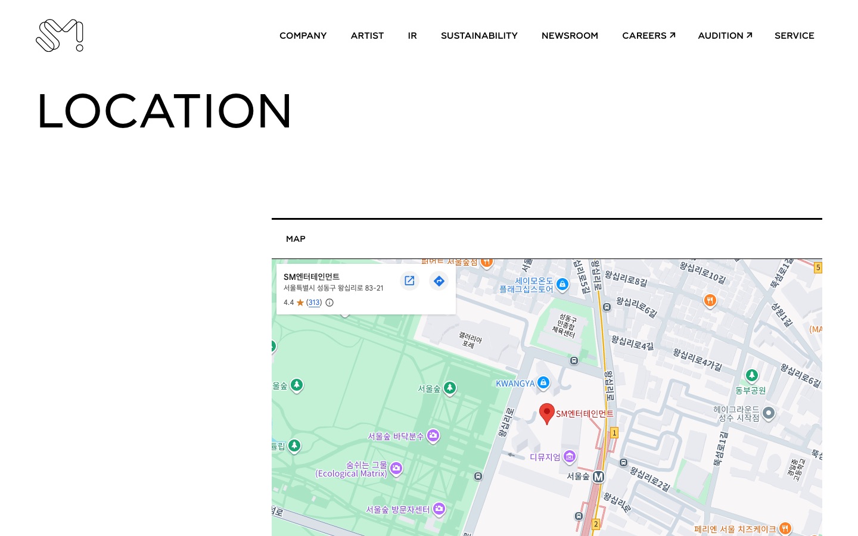Go to the CAREERS external link
Viewport: 858px width, 536px height.
[648, 36]
